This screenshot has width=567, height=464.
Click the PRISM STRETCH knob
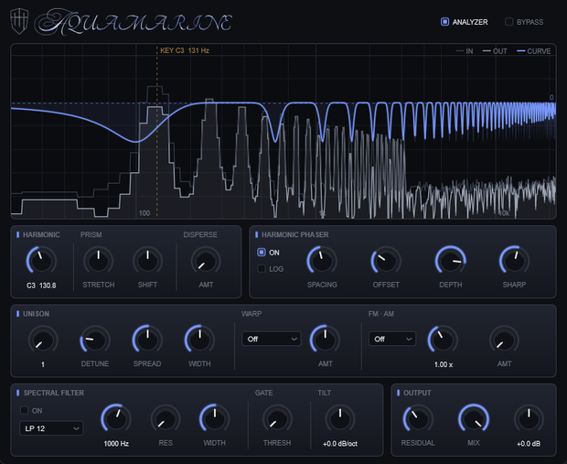point(99,261)
